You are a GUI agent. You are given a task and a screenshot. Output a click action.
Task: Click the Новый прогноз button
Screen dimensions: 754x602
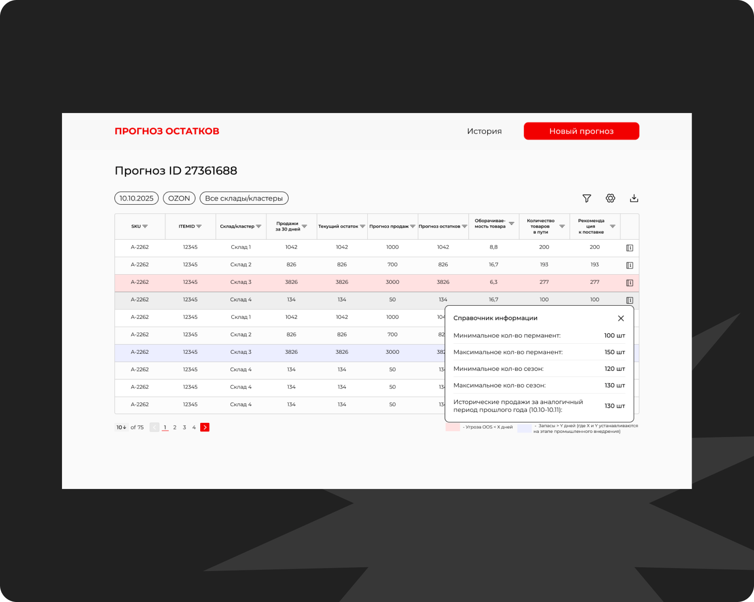[581, 131]
